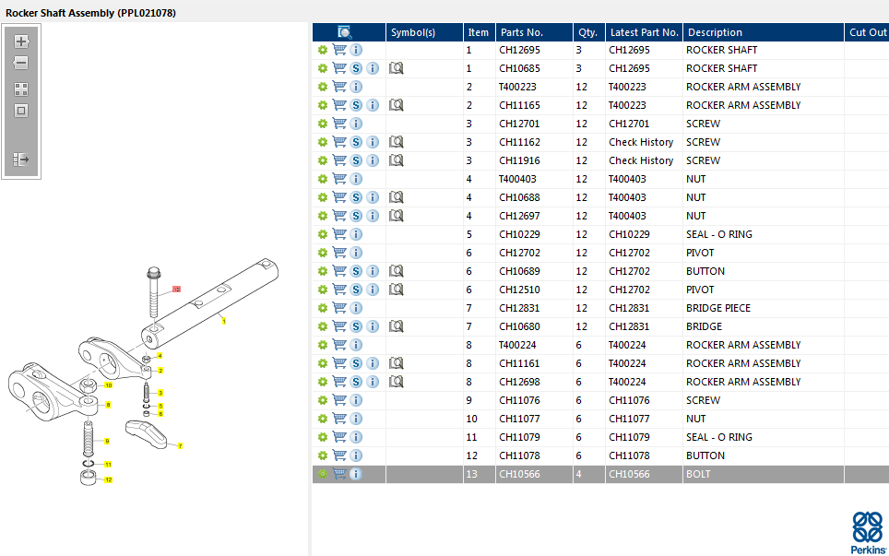
Task: Open supersession S icon for CH10685
Action: click(x=356, y=68)
